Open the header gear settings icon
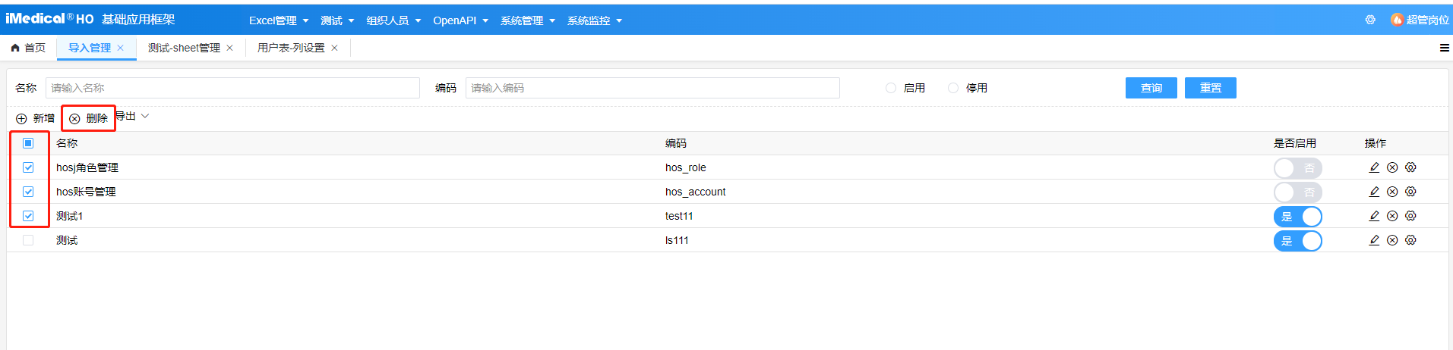This screenshot has height=350, width=1453. pyautogui.click(x=1370, y=20)
